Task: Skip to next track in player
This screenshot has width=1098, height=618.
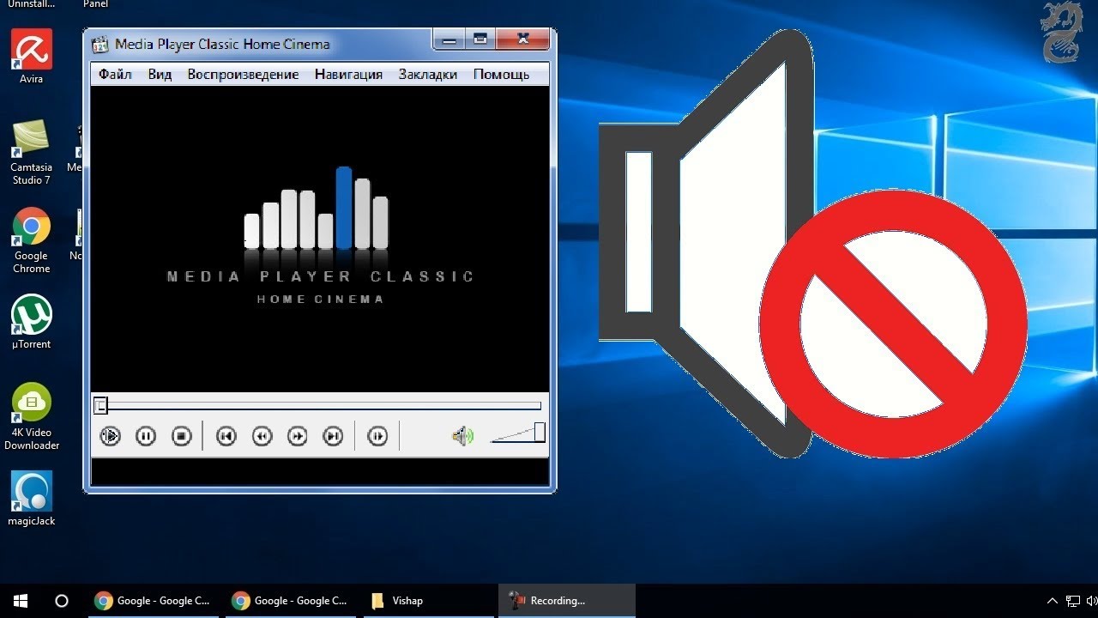Action: [333, 436]
